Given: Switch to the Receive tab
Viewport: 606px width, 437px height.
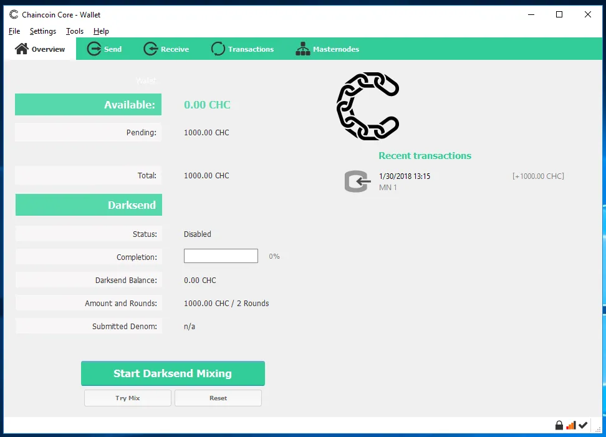Looking at the screenshot, I should point(166,49).
